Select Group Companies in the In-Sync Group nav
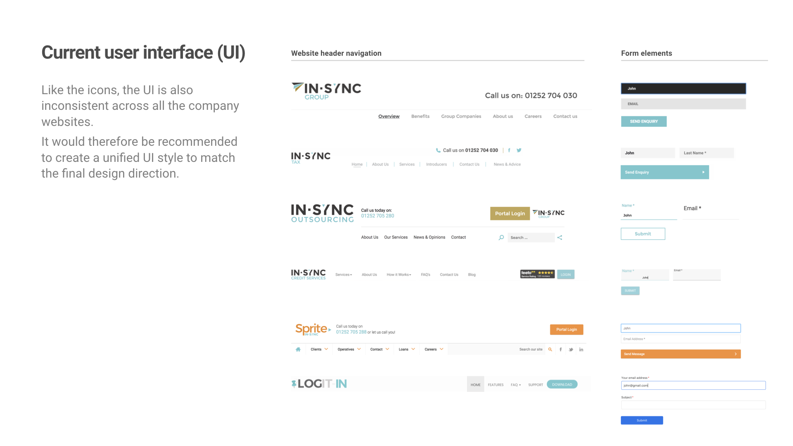 point(461,116)
